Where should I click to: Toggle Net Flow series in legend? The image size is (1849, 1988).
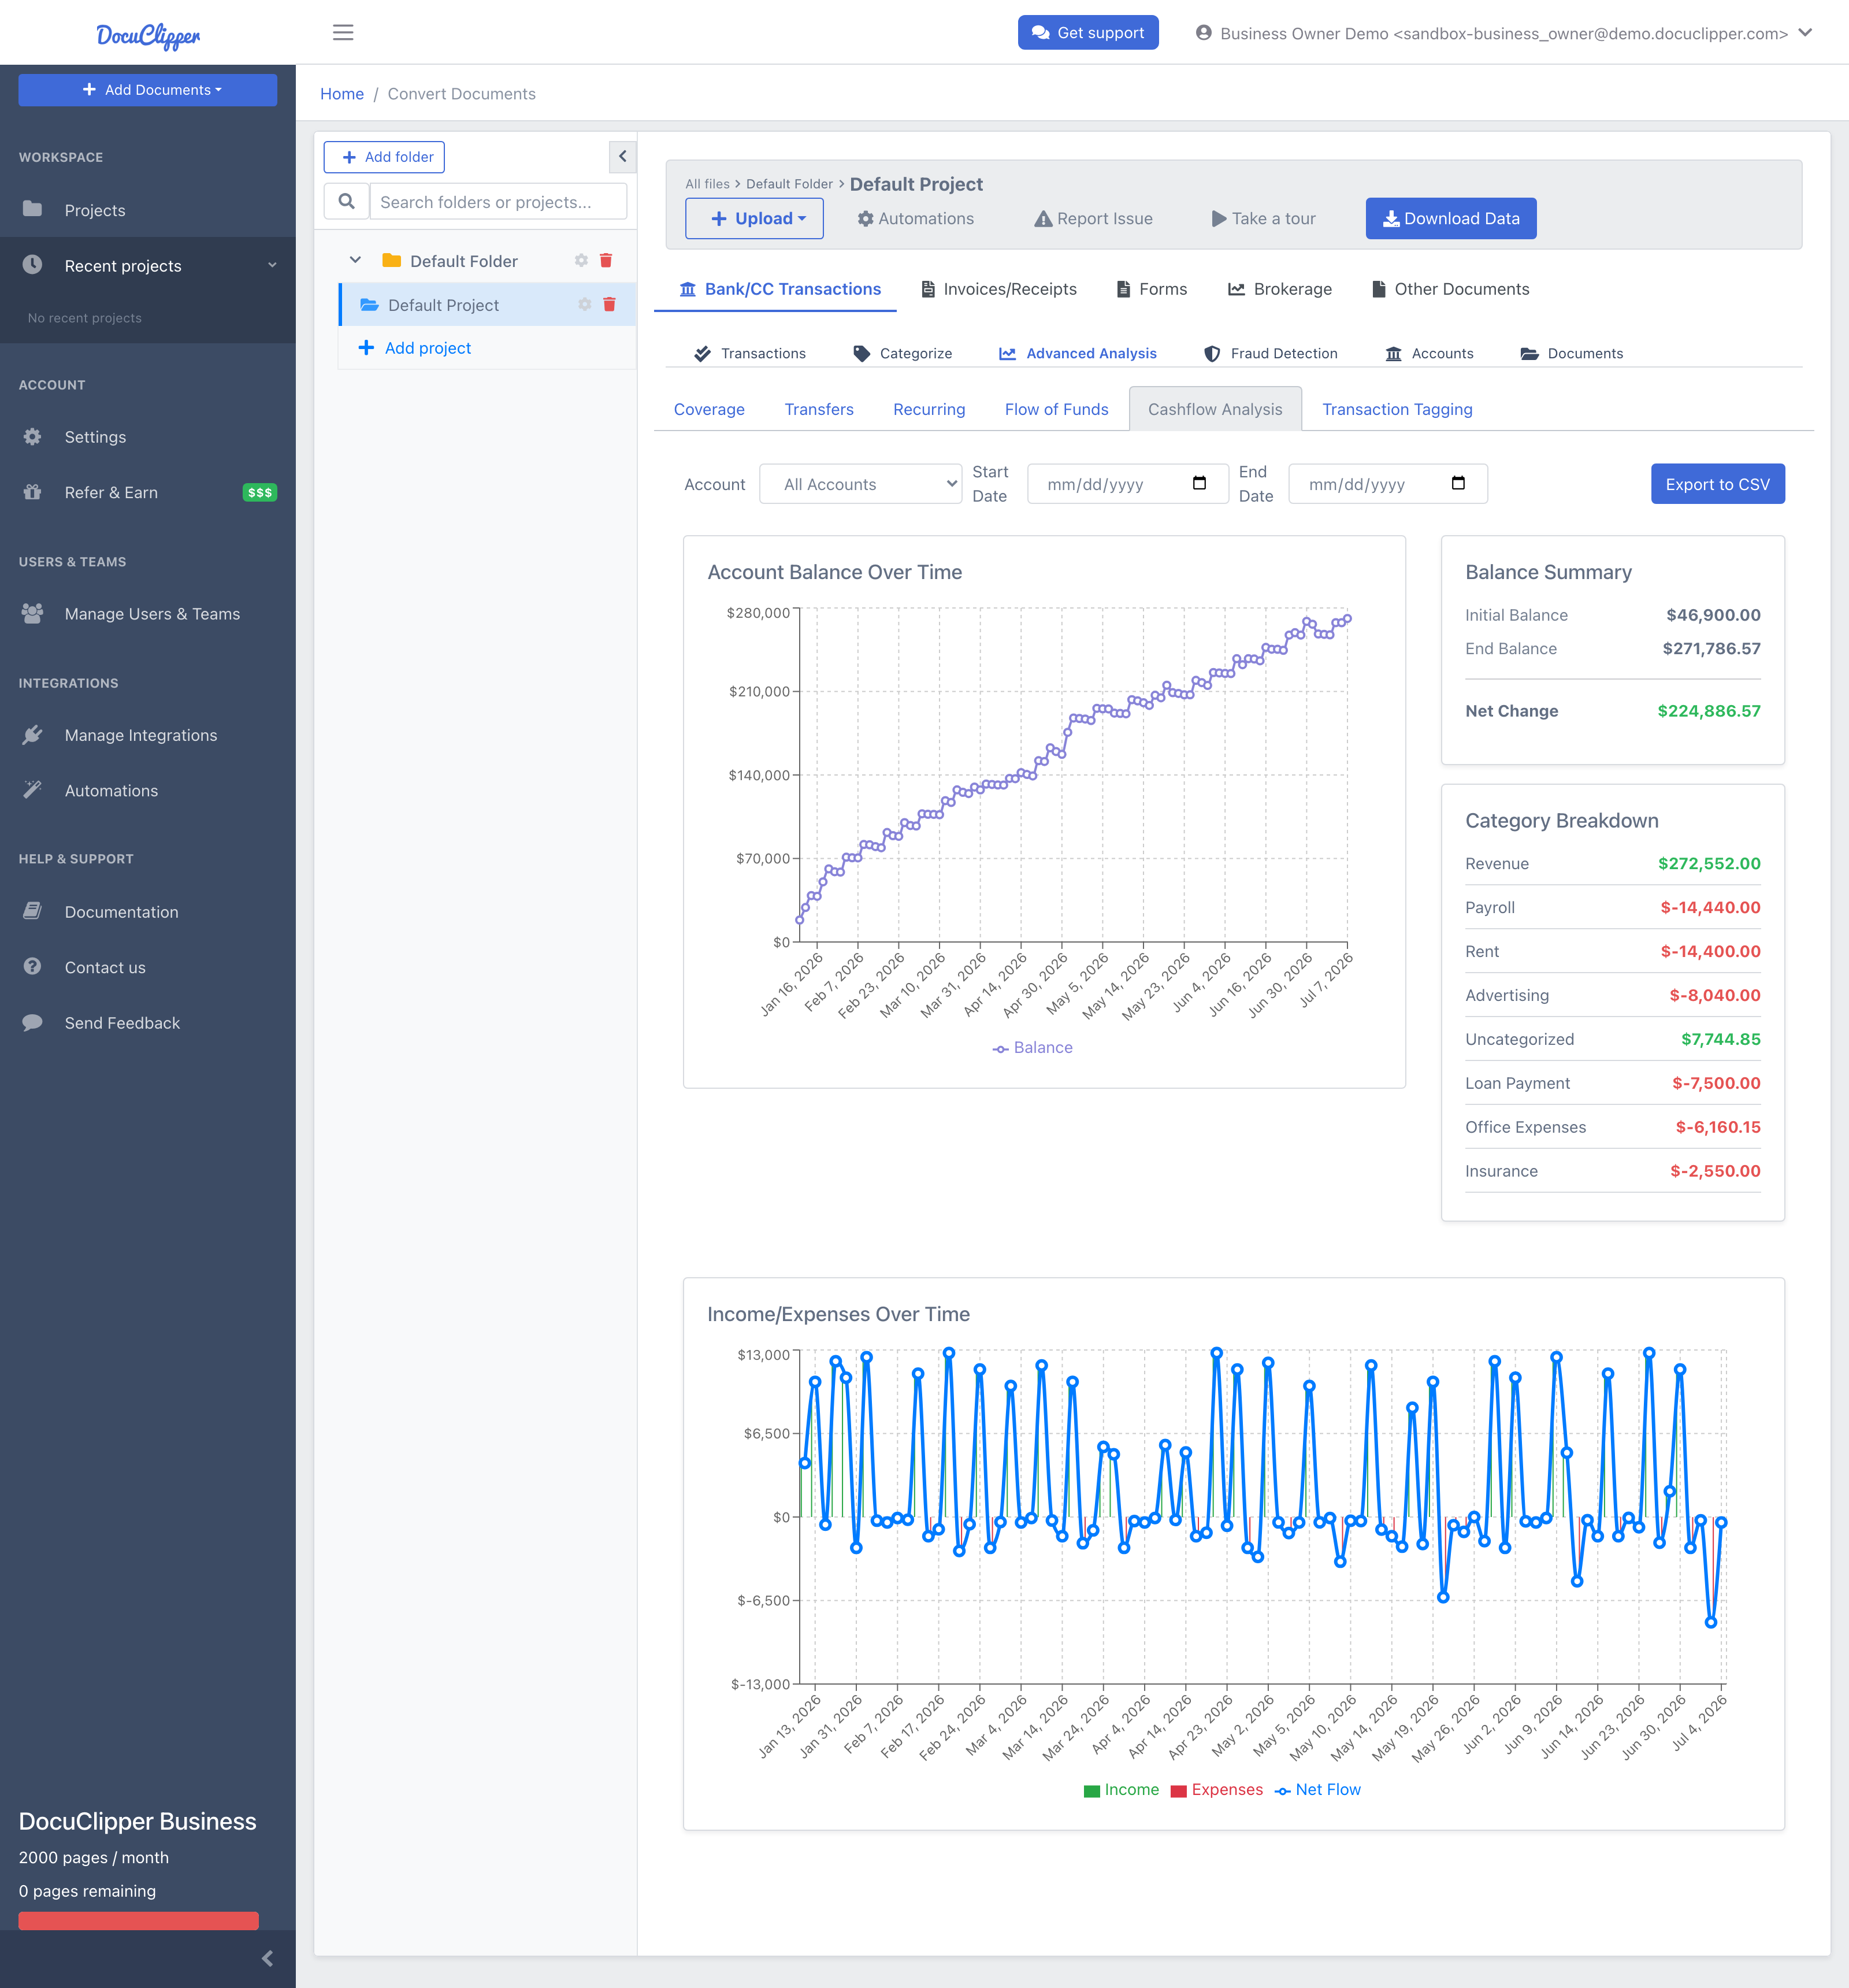tap(1317, 1789)
